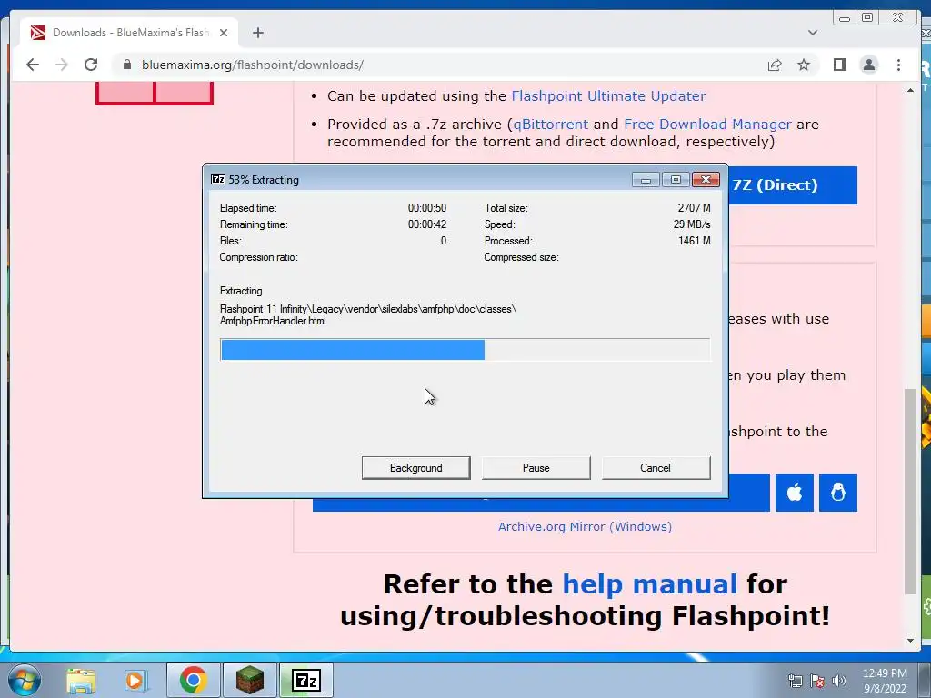Restore down the Chrome window
Screen dimensions: 931x698
[867, 18]
